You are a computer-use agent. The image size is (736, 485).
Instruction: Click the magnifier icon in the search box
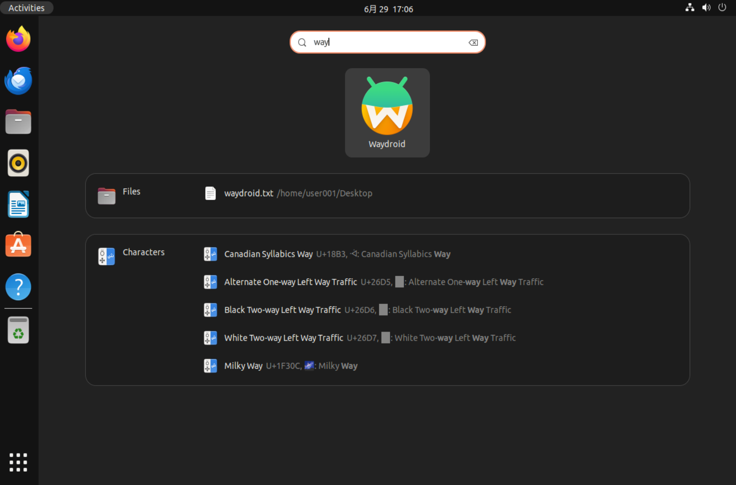[x=302, y=42]
